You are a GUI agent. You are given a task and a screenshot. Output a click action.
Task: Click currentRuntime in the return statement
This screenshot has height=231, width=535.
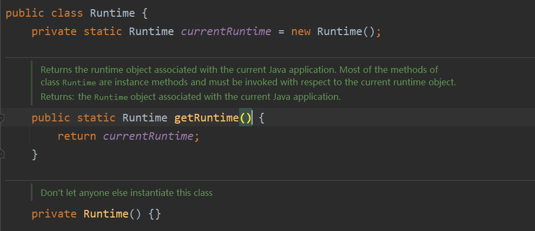148,136
